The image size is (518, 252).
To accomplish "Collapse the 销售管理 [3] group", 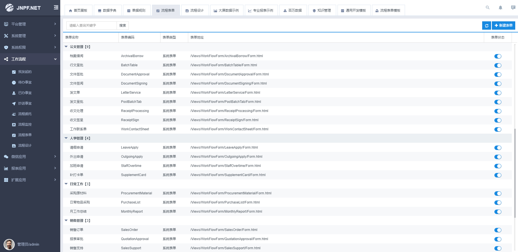I will (66, 220).
